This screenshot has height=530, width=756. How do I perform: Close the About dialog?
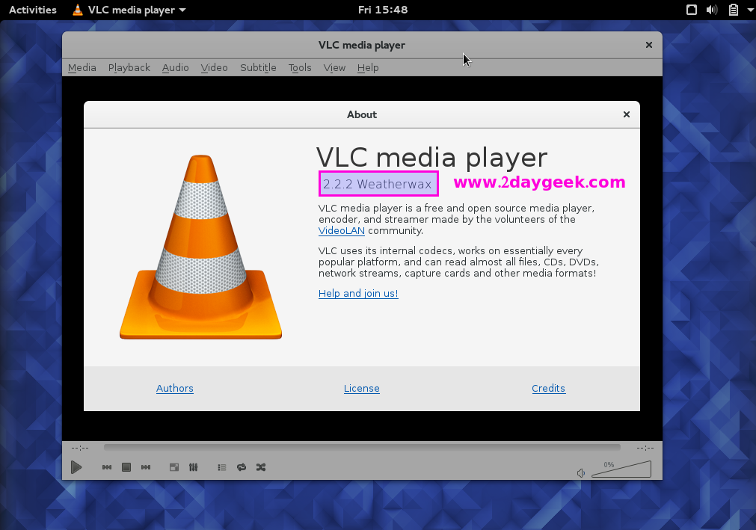(627, 114)
